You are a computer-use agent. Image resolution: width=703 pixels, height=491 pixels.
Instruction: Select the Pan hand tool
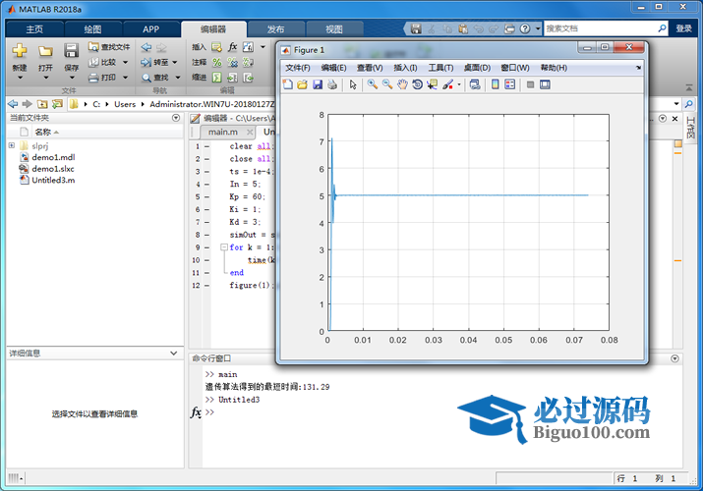coord(402,84)
